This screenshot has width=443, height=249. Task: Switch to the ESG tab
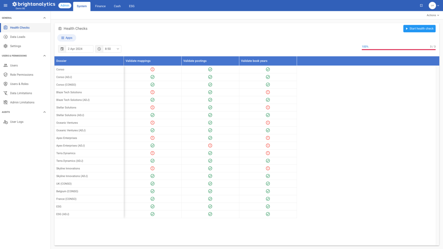pyautogui.click(x=132, y=6)
